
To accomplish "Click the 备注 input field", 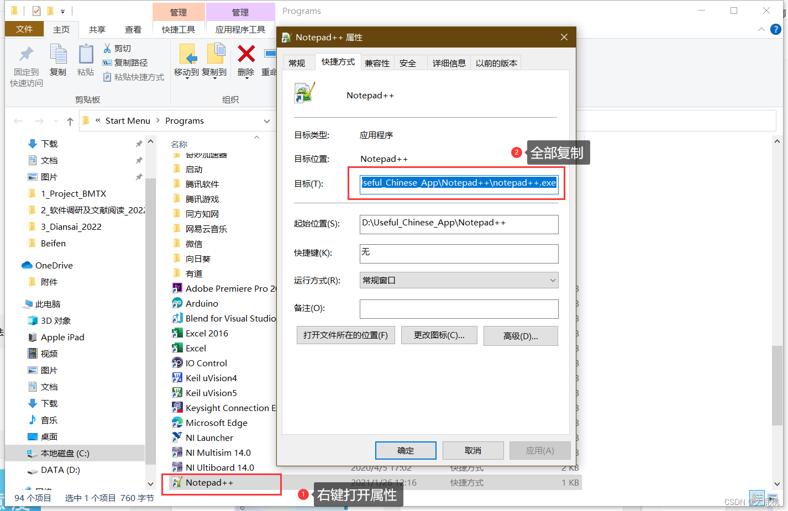I will click(x=459, y=309).
